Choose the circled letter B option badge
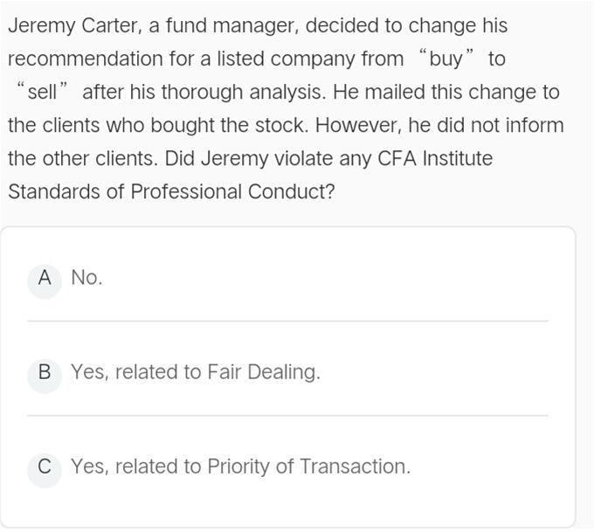Screen dimensions: 594x532 click(x=45, y=375)
